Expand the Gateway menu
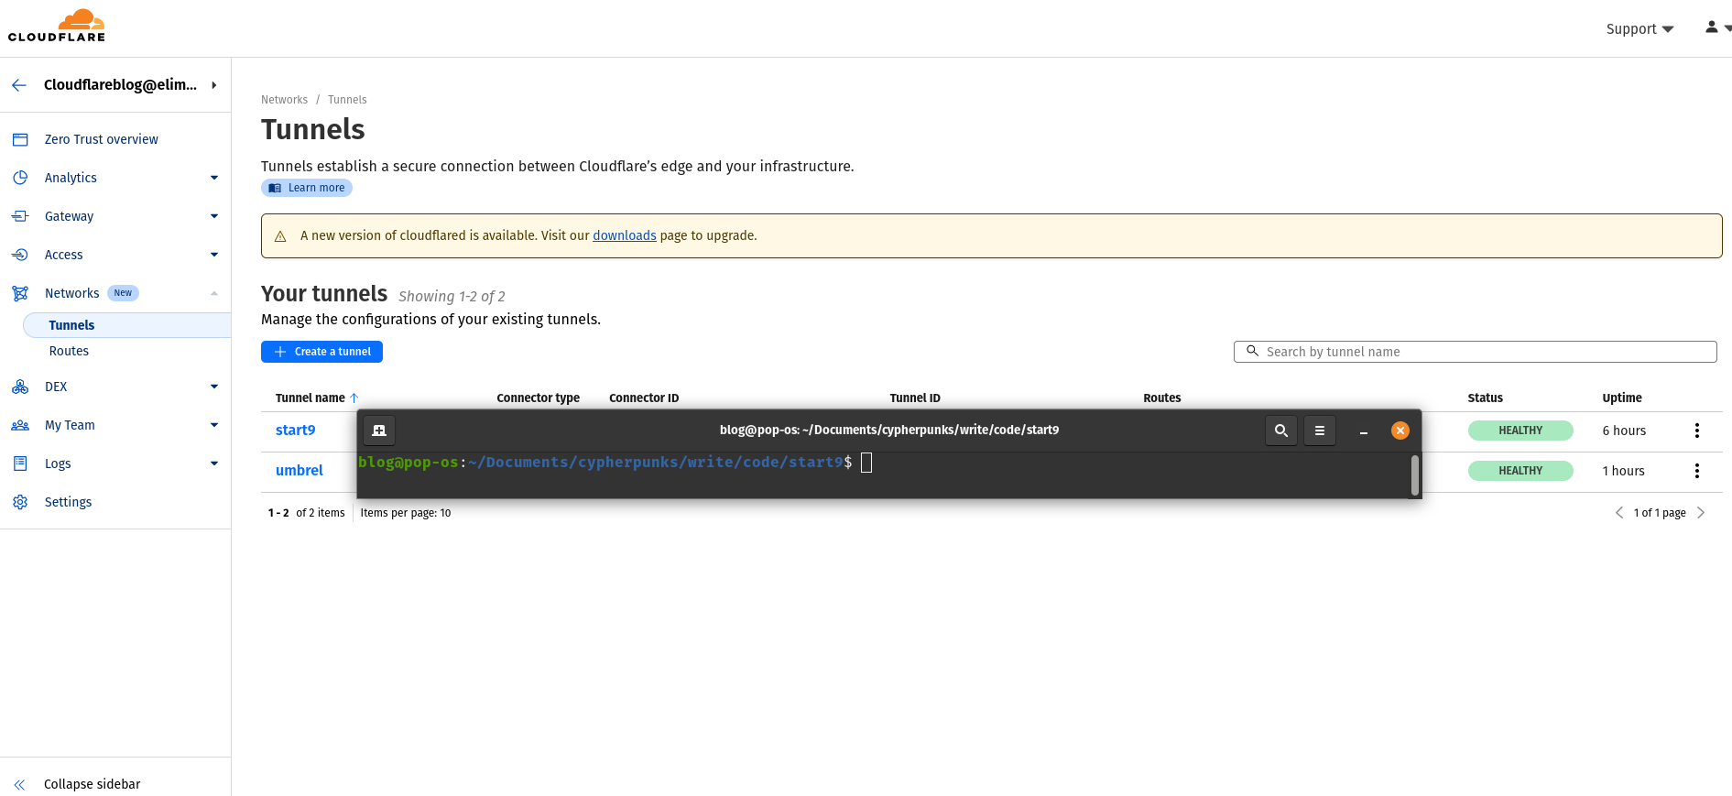The image size is (1732, 796). (x=214, y=216)
